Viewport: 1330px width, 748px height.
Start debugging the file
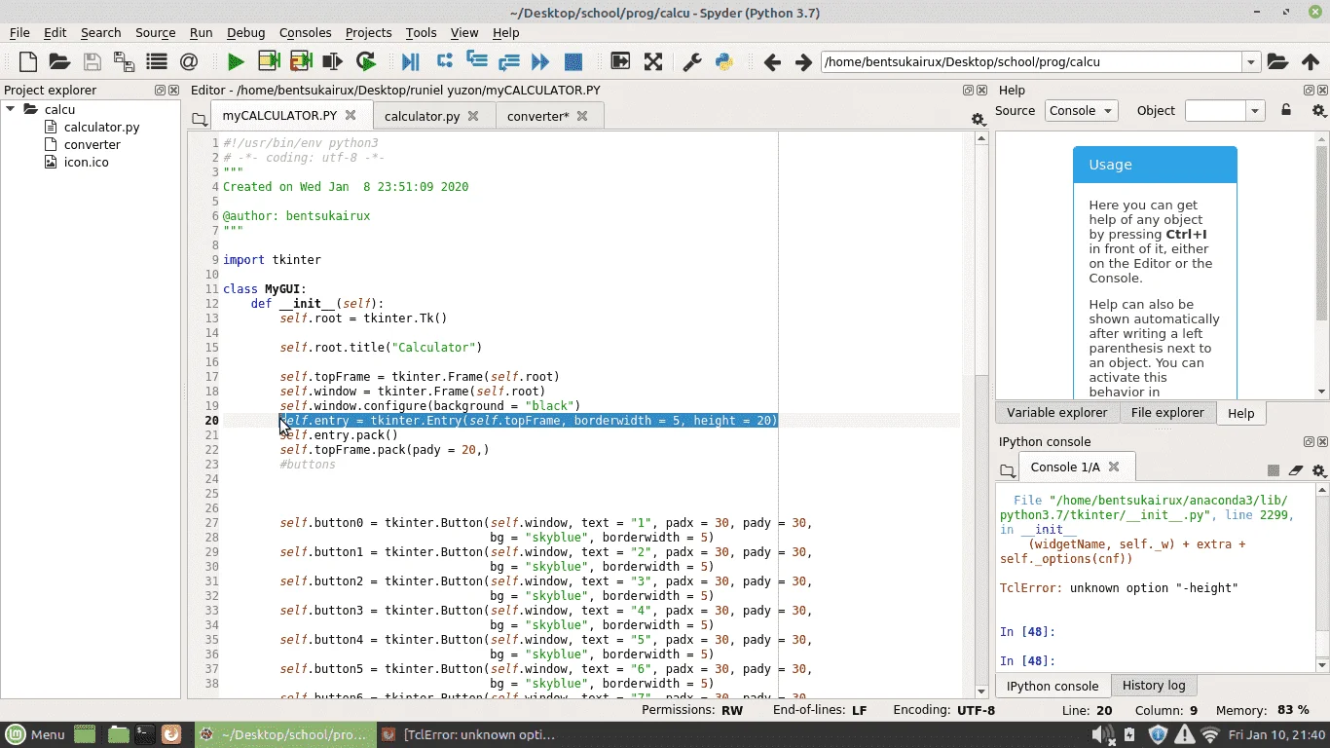[411, 61]
